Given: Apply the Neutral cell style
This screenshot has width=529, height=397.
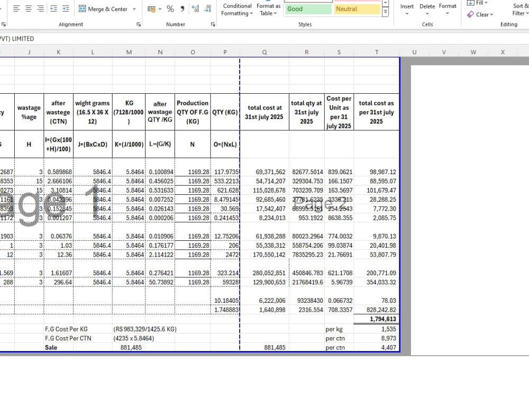Looking at the screenshot, I should click(357, 9).
